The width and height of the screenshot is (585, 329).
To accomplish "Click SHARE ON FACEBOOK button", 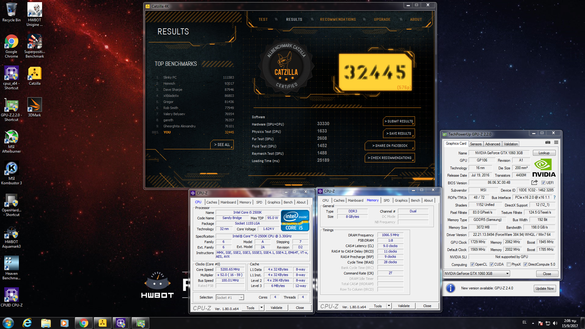I will point(390,146).
